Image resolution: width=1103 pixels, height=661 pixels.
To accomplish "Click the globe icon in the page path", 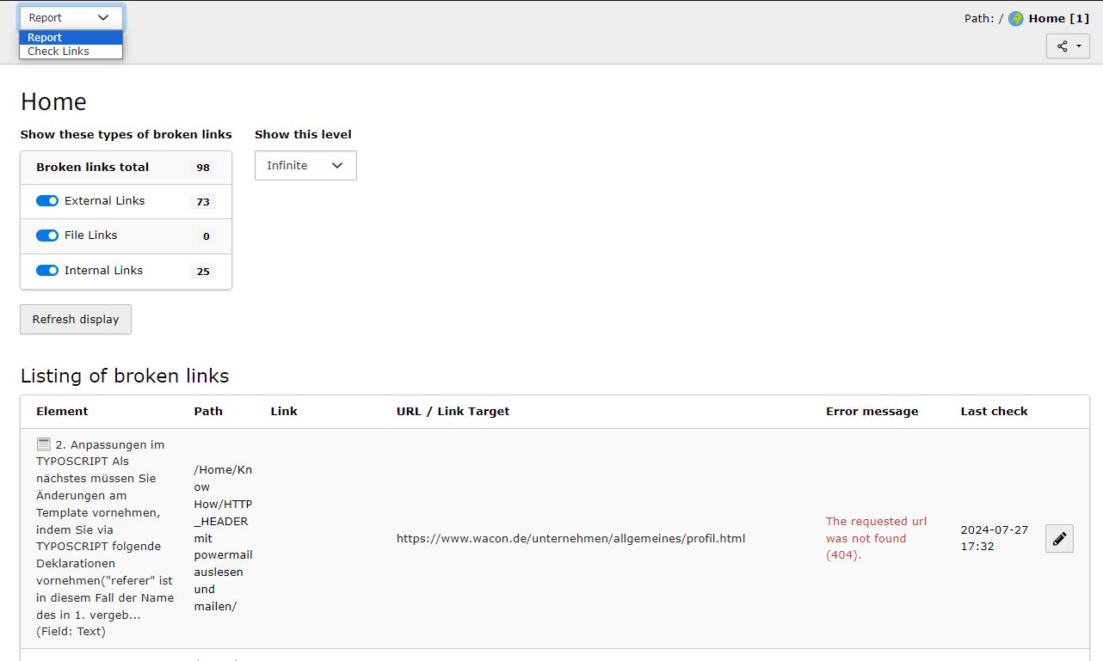I will point(1016,18).
